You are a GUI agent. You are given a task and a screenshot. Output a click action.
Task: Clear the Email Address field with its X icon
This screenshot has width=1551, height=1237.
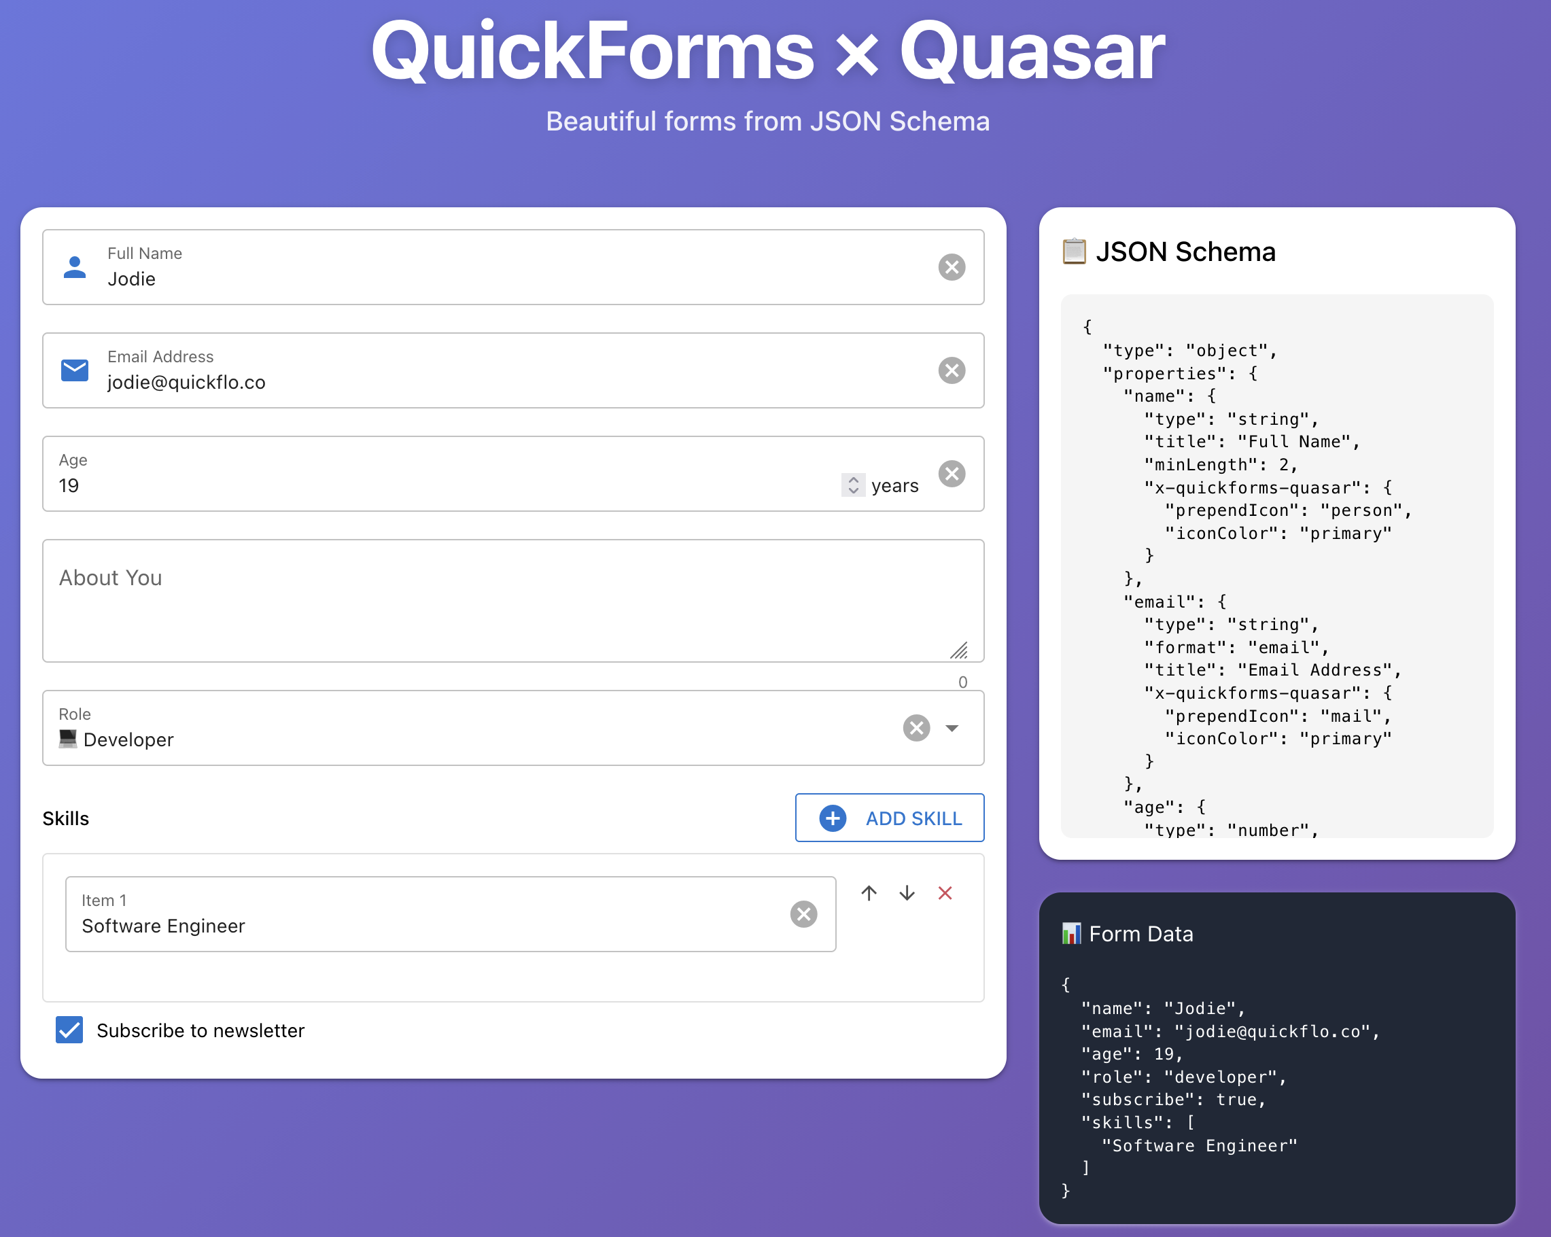(952, 370)
